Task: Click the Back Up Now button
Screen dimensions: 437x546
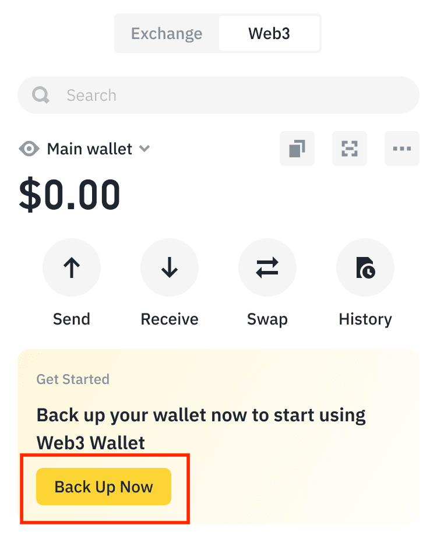Action: click(104, 487)
